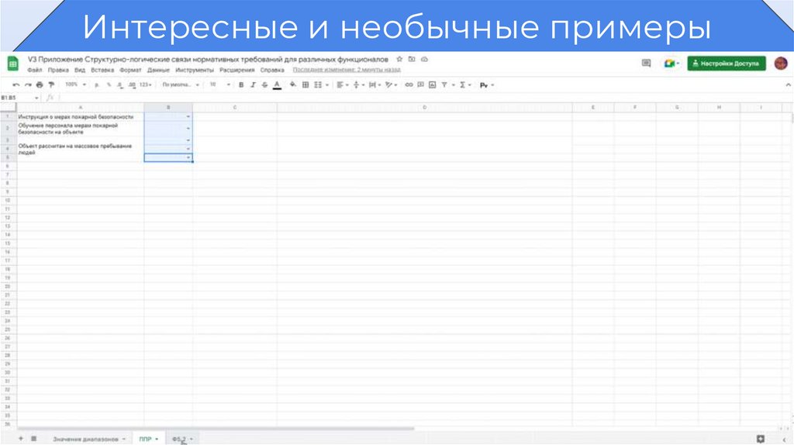
Task: Open the cell borders menu
Action: click(306, 85)
